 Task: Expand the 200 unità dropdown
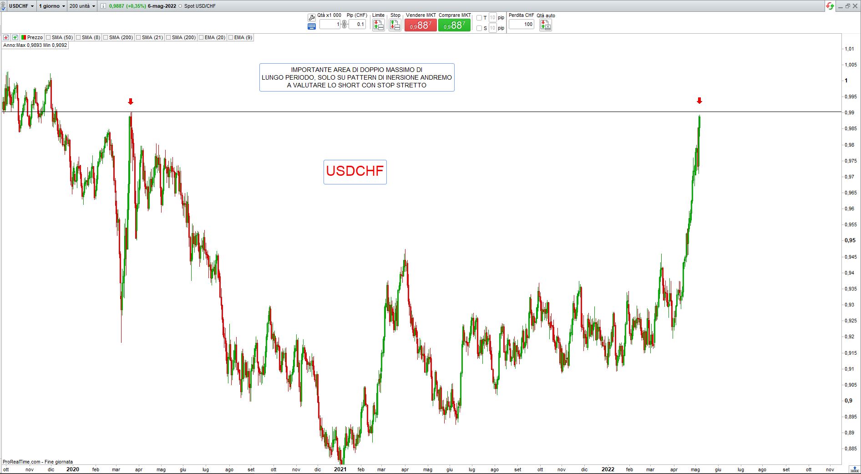click(x=82, y=6)
